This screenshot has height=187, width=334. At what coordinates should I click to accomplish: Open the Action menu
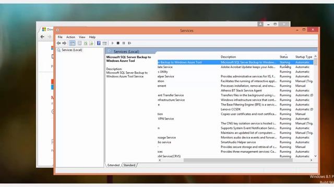(x=70, y=37)
